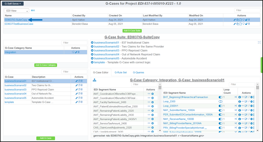The height and width of the screenshot is (142, 263).
Task: Click the edit icon for NM1_ReceiverName_1000B
Action: (246, 119)
